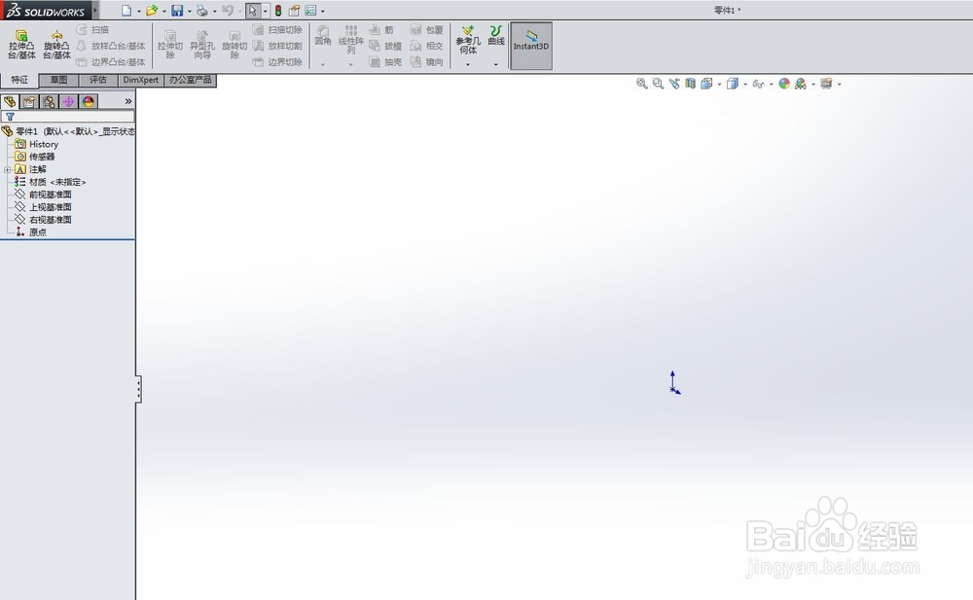Switch to the 草图 (Sketch) tab
The image size is (973, 600).
pos(56,80)
